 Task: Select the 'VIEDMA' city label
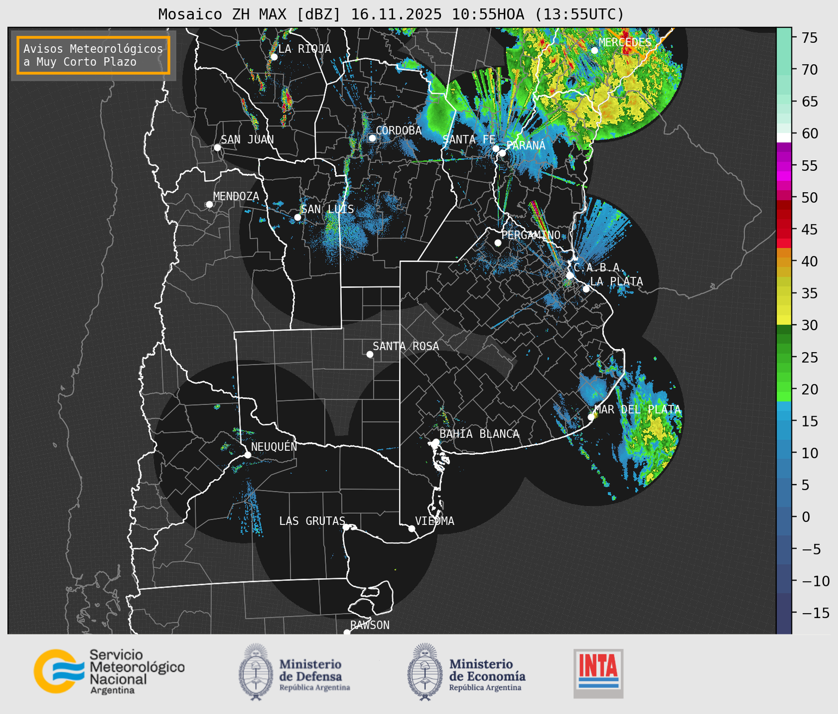point(435,521)
